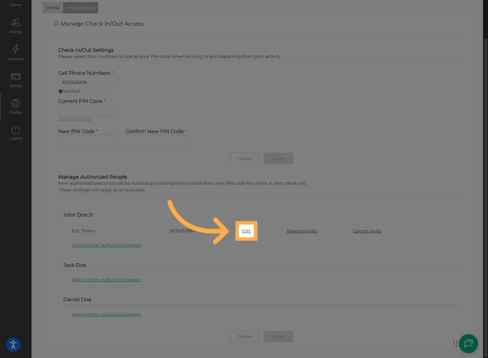Select the Activities lightning icon
This screenshot has width=488, height=358.
click(x=16, y=53)
